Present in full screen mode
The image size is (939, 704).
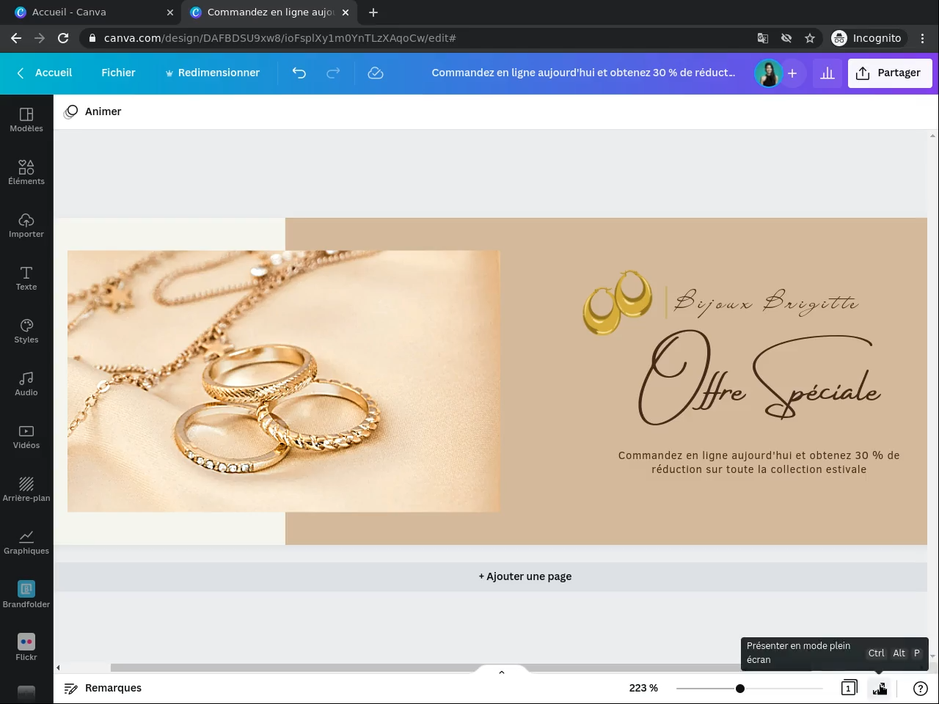pyautogui.click(x=880, y=688)
